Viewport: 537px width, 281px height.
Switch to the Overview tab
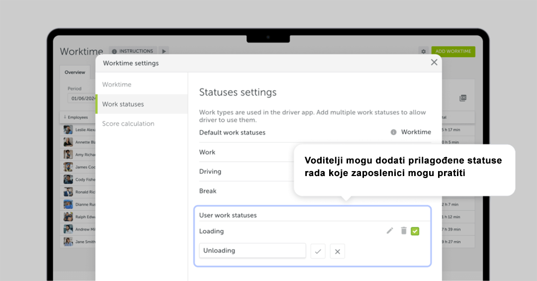[75, 72]
